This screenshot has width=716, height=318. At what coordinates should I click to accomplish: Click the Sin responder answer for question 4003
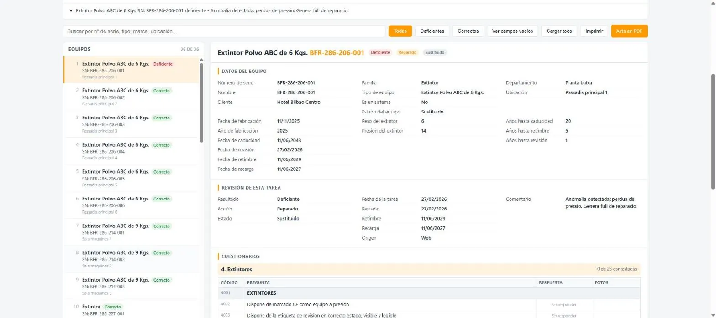563,315
